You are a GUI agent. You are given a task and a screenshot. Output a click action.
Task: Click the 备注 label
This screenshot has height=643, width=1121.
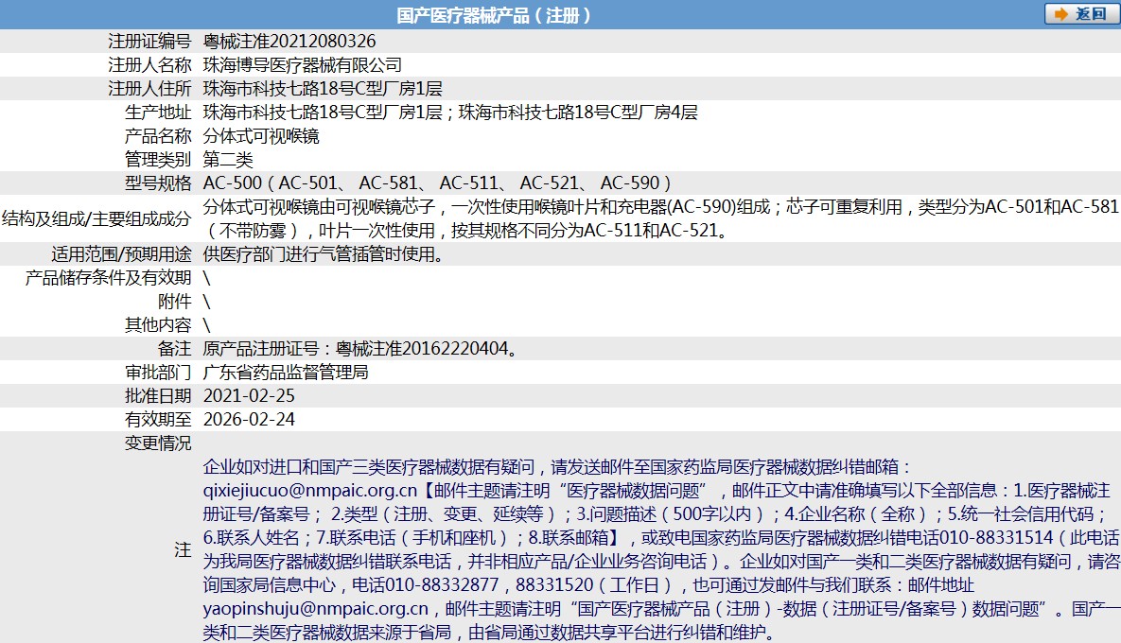174,349
